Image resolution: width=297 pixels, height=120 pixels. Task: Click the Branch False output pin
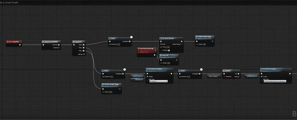(239, 77)
